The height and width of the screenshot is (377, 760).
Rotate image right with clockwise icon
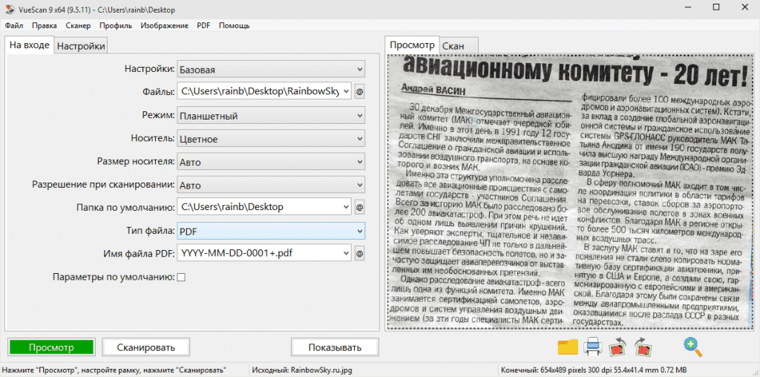pyautogui.click(x=643, y=347)
